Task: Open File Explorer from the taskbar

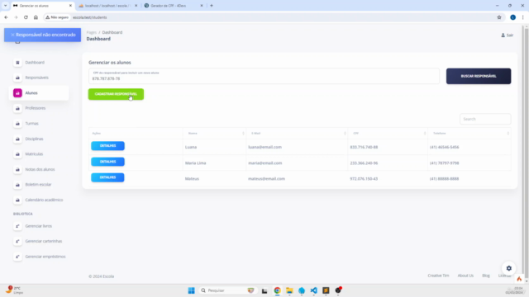Action: point(289,290)
